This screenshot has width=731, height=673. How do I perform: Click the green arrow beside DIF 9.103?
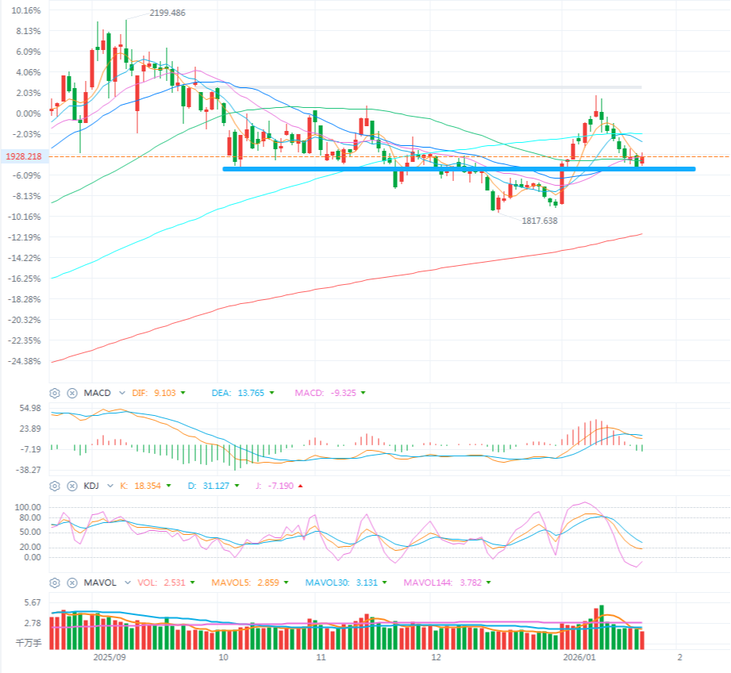pos(183,393)
